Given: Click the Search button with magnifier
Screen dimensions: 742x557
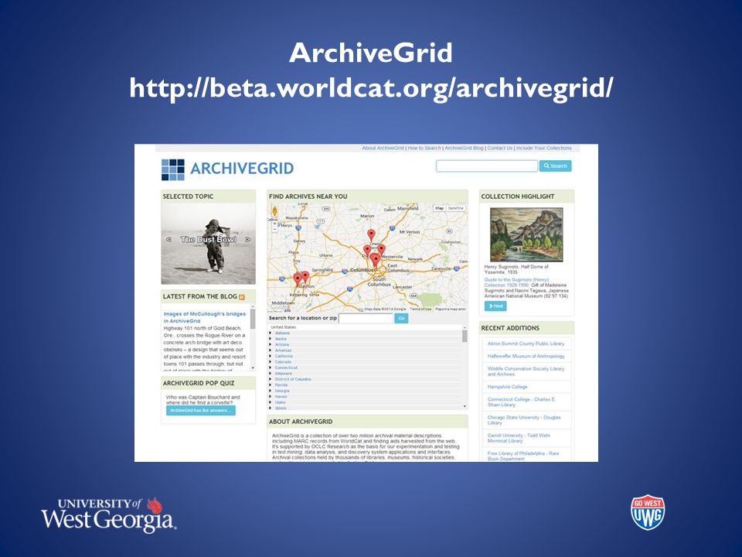Looking at the screenshot, I should tap(556, 166).
